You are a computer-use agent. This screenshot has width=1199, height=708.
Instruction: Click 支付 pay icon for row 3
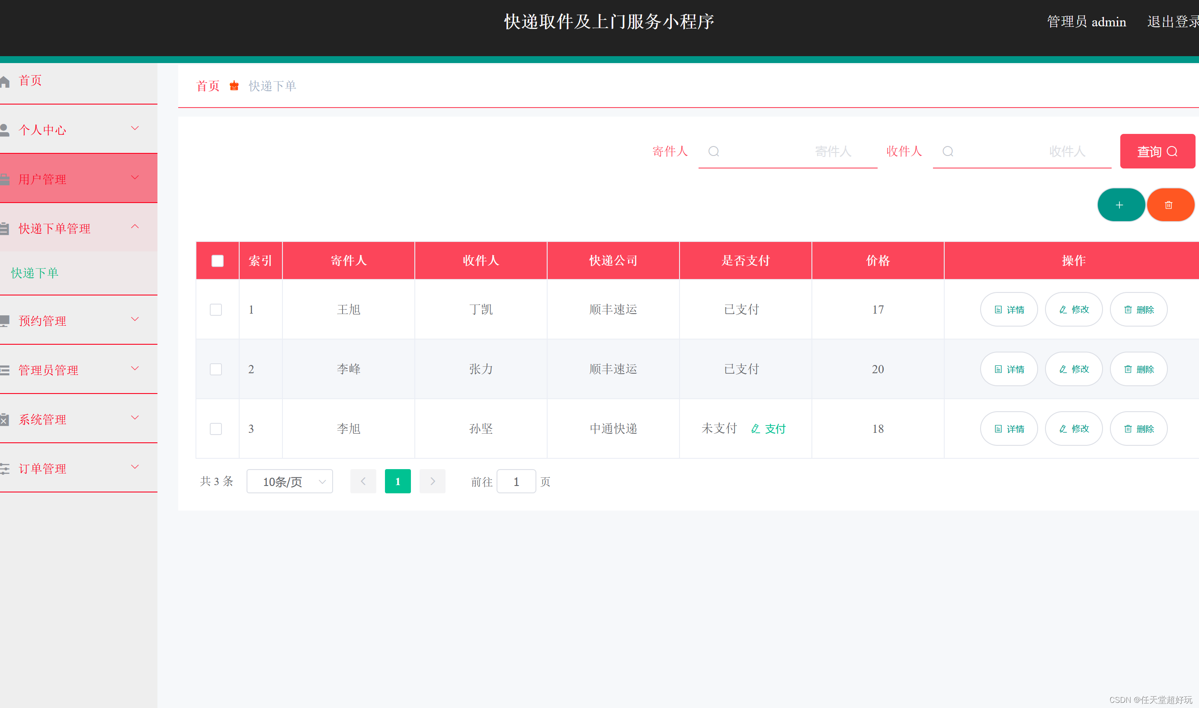point(755,429)
